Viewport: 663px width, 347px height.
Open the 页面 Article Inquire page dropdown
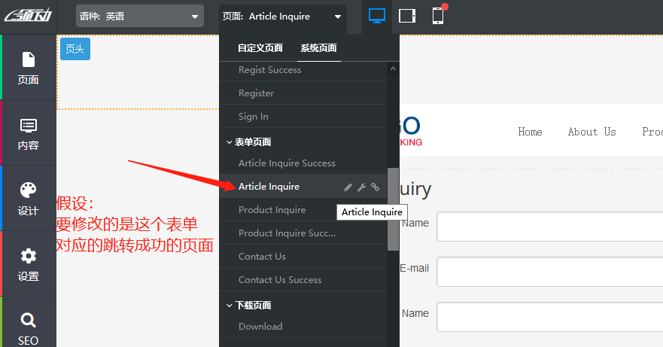282,17
